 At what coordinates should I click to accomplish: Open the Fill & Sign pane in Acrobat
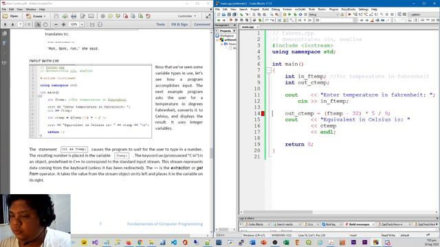pos(179,25)
